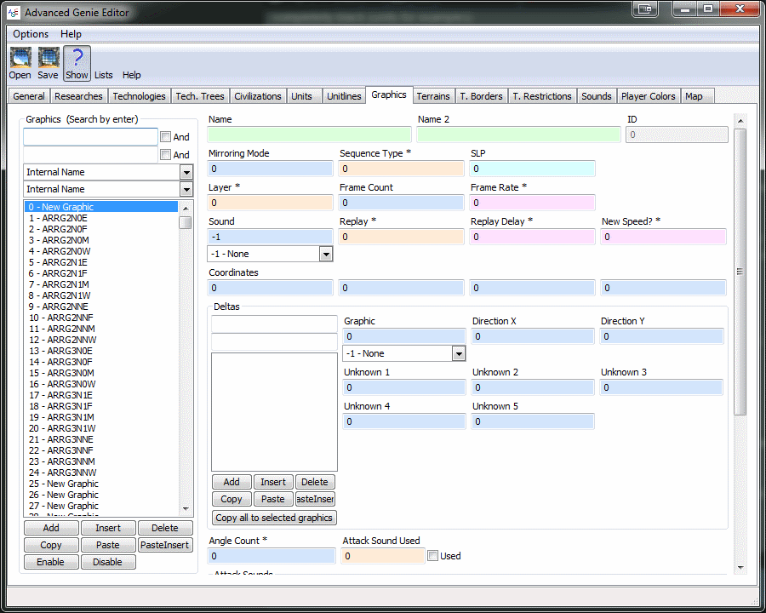Click Add button under Graphics list
Viewport: 766px width, 613px height.
point(51,528)
